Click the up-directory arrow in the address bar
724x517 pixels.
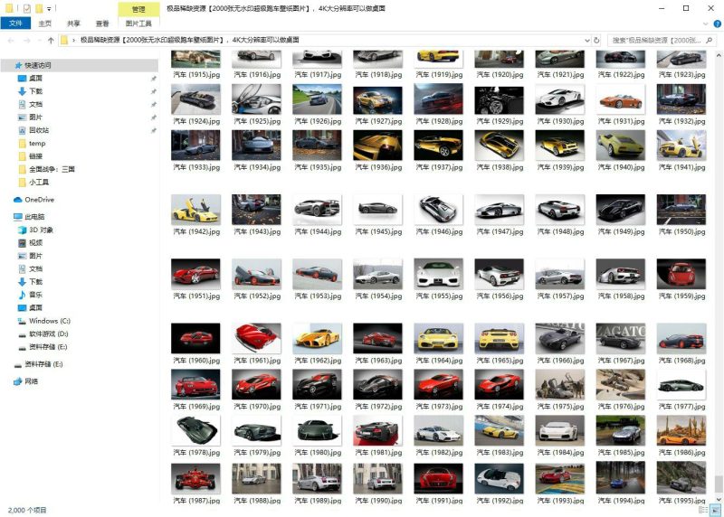(49, 41)
